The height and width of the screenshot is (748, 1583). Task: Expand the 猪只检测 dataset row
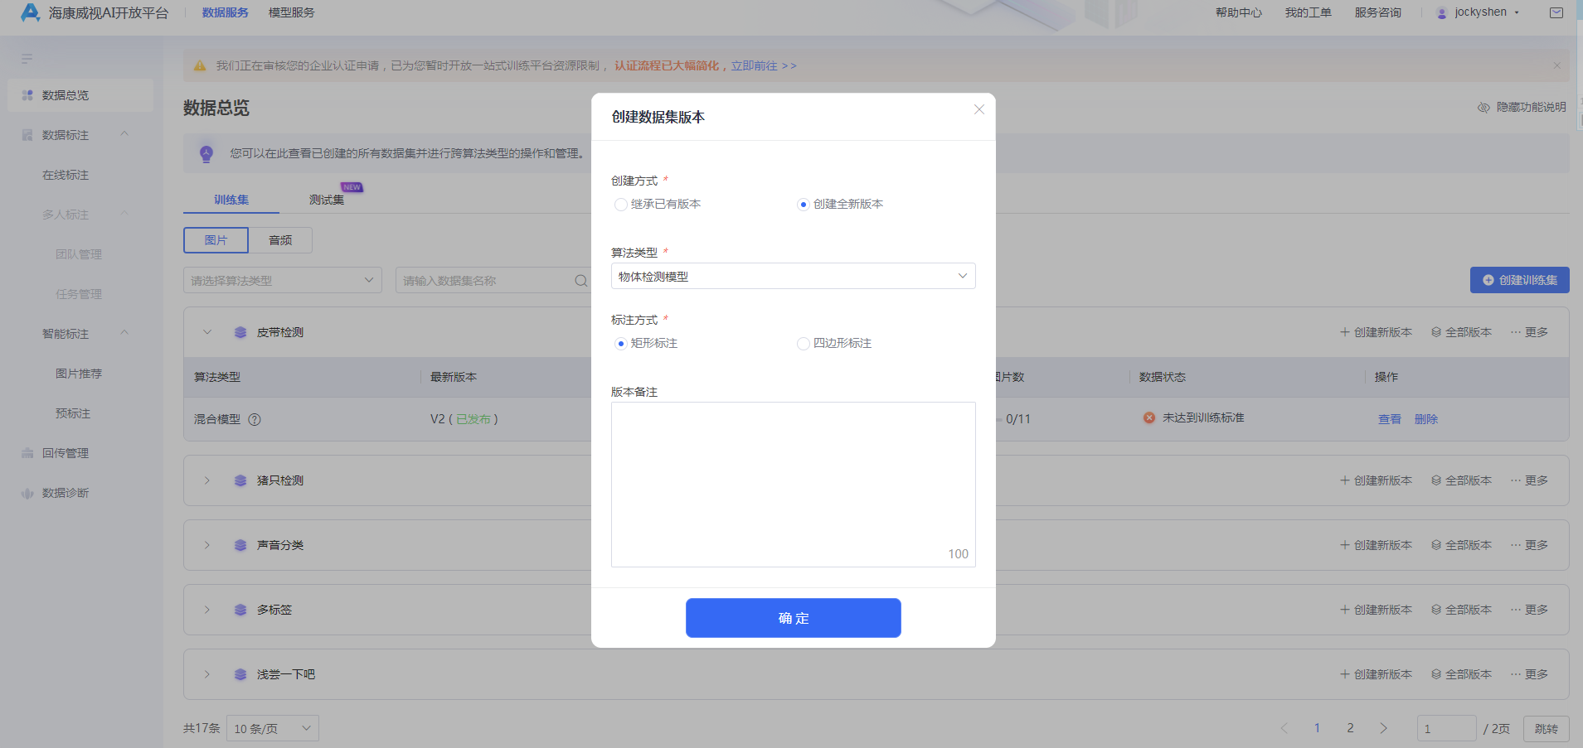(x=206, y=480)
